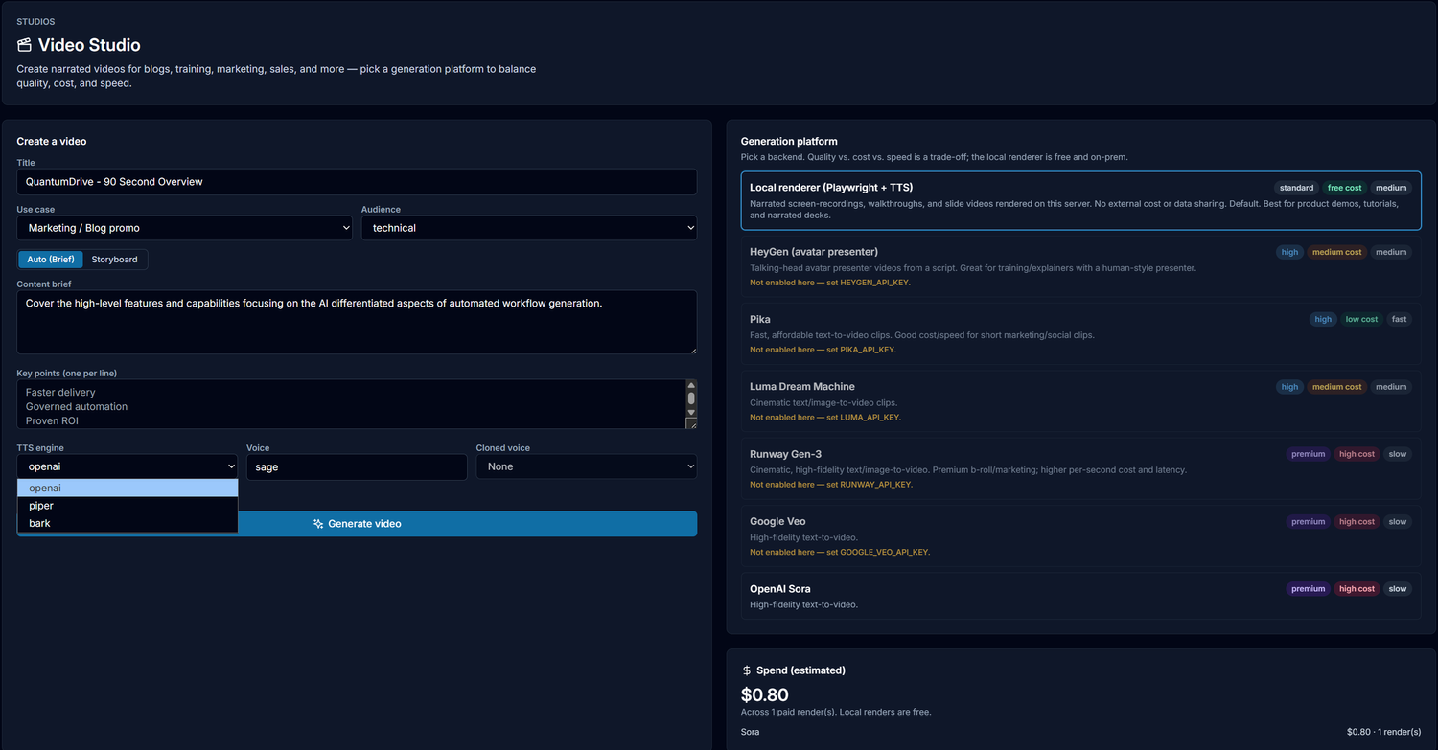The width and height of the screenshot is (1438, 750).
Task: Select openai in the TTS engine list
Action: pos(128,489)
